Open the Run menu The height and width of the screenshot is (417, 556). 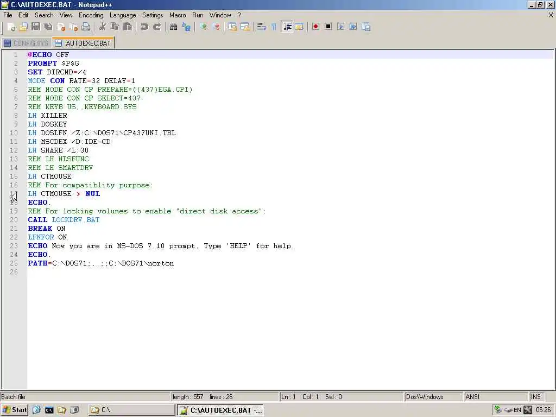(198, 15)
